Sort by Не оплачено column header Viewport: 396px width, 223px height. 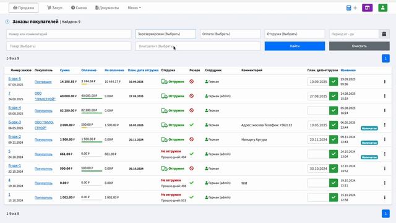[114, 70]
